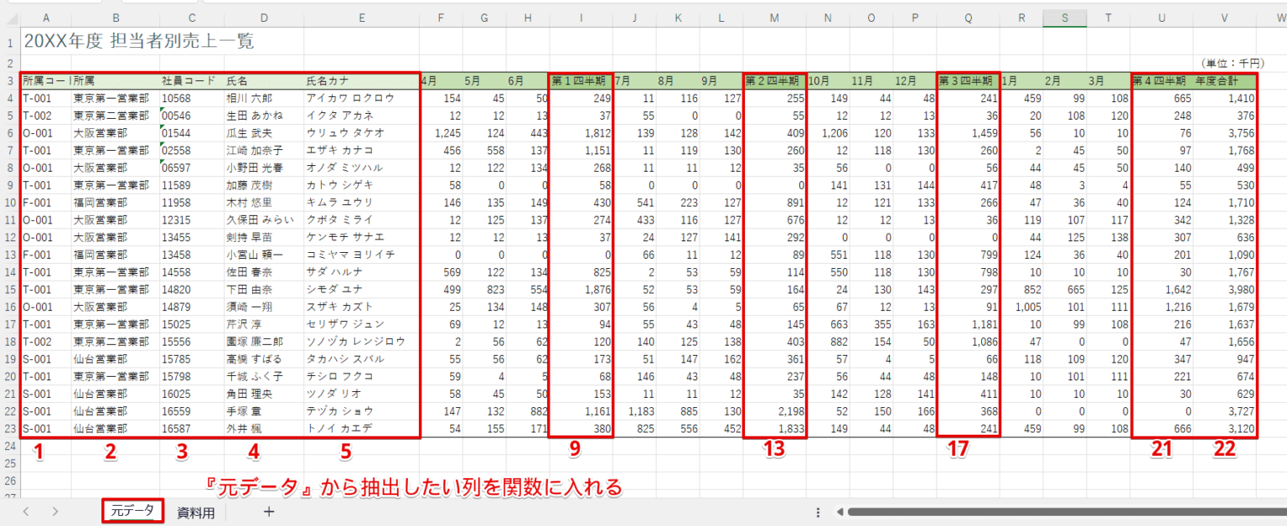Select the highlighted column S header

(x=1064, y=18)
